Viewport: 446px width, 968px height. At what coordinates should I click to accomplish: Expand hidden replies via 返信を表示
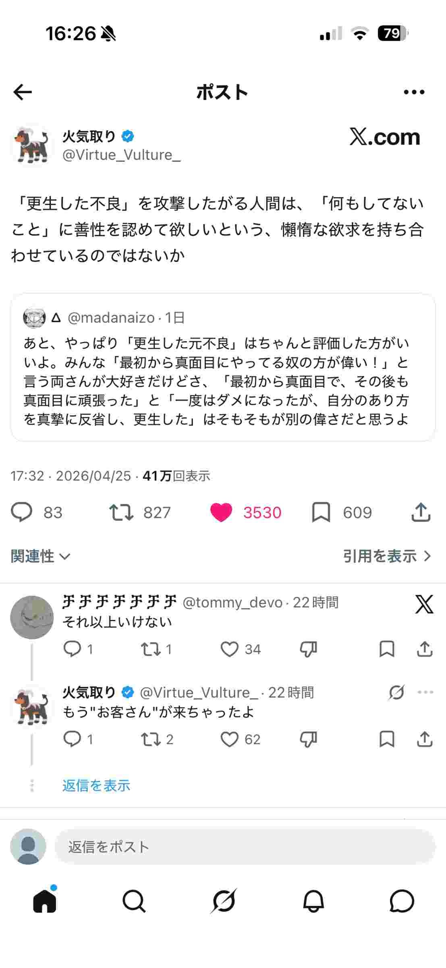click(x=96, y=785)
